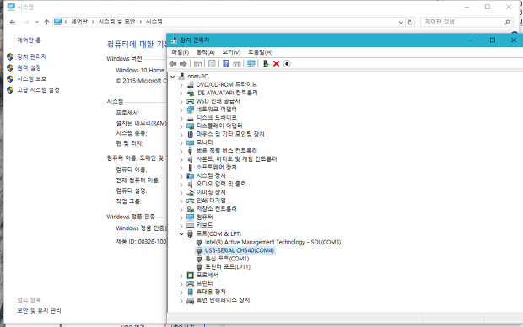
Task: Select the 인쇄 대기열 row
Action: (x=211, y=201)
